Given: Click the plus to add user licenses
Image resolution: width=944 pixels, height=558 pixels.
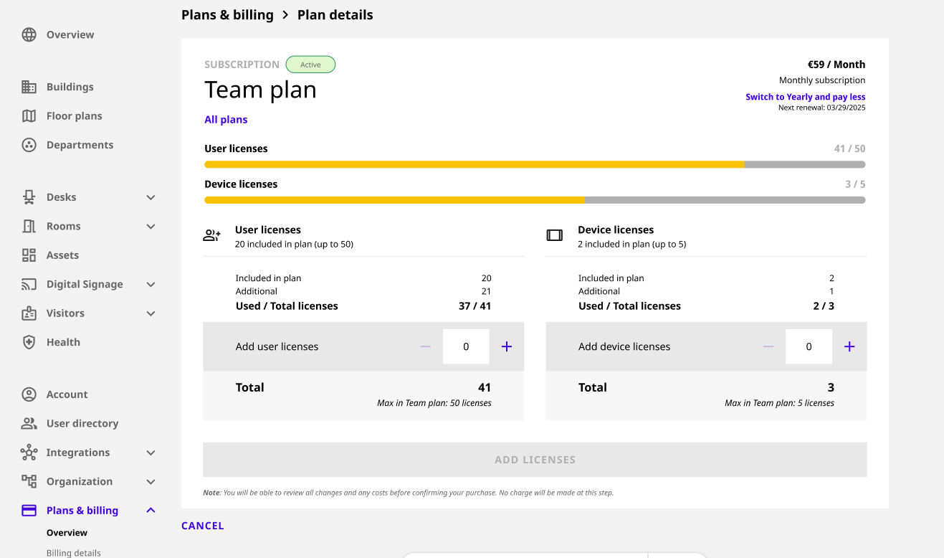Looking at the screenshot, I should pos(507,346).
